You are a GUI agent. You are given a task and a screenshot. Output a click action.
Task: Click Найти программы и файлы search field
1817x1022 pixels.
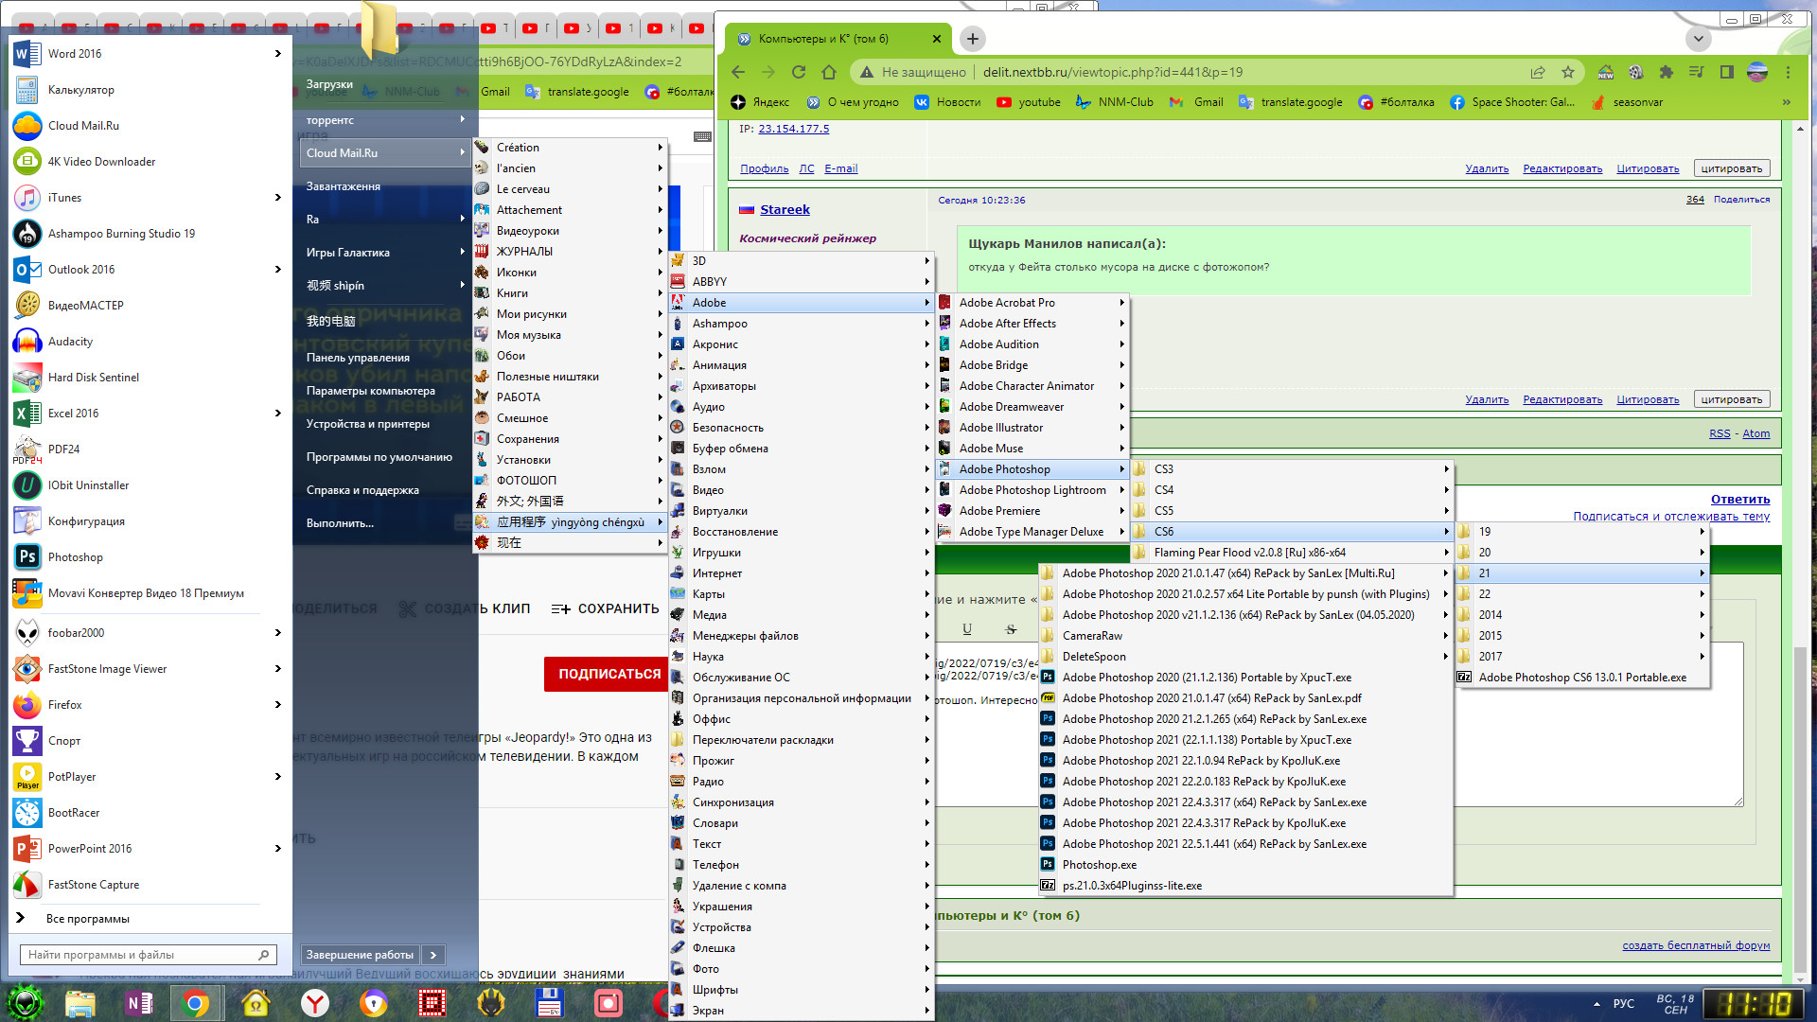(x=149, y=955)
